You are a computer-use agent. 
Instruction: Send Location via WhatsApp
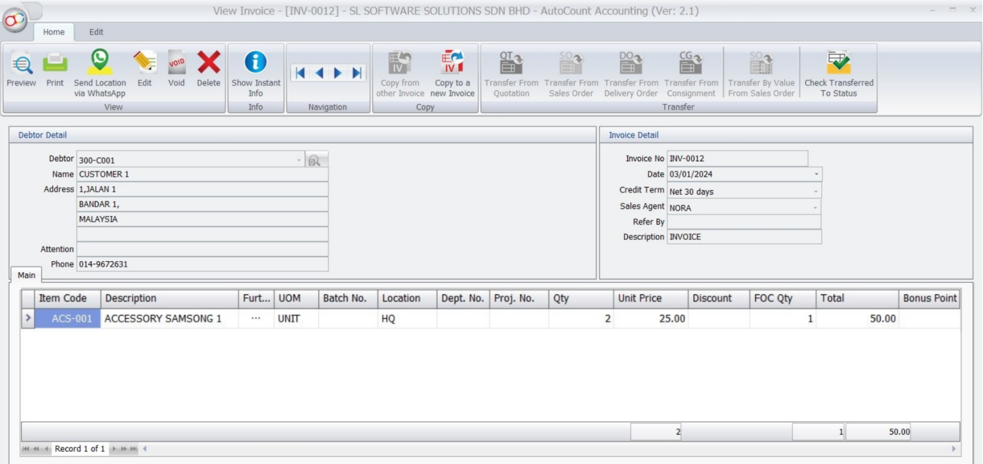click(x=100, y=74)
